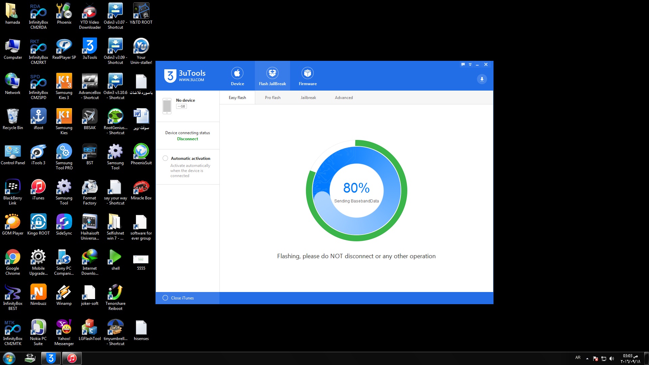Image resolution: width=649 pixels, height=365 pixels.
Task: Select the Odin3 v3.10.6 desktop shortcut
Action: coord(116,86)
